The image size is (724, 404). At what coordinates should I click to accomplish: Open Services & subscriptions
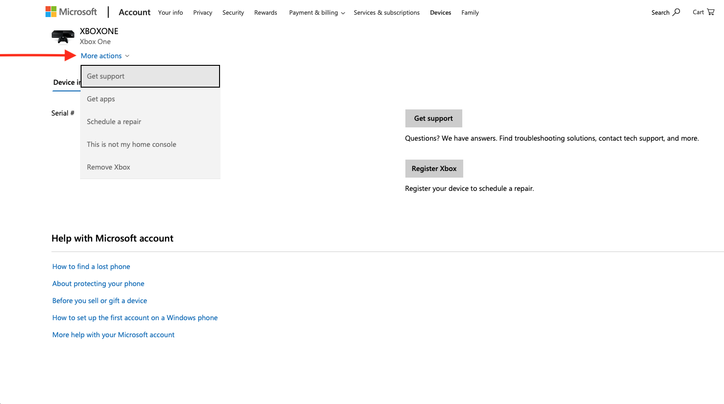[386, 13]
